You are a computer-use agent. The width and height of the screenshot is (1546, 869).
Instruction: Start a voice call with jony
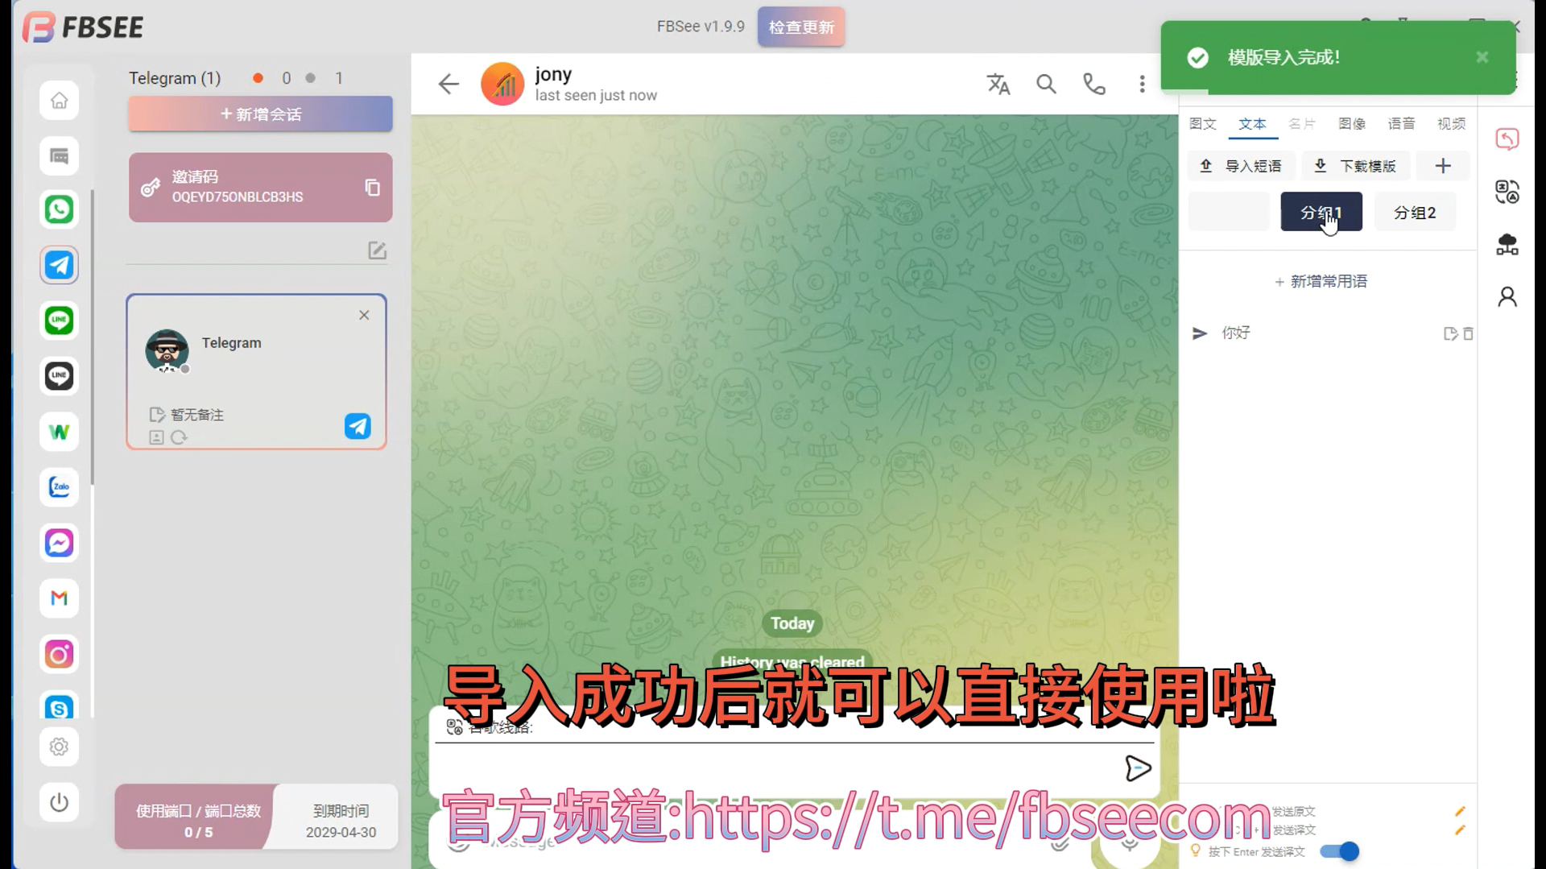pos(1093,84)
